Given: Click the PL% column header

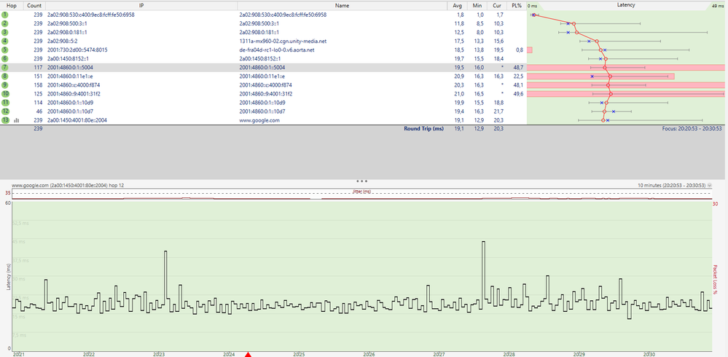Looking at the screenshot, I should [516, 5].
